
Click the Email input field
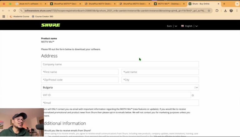(120, 103)
